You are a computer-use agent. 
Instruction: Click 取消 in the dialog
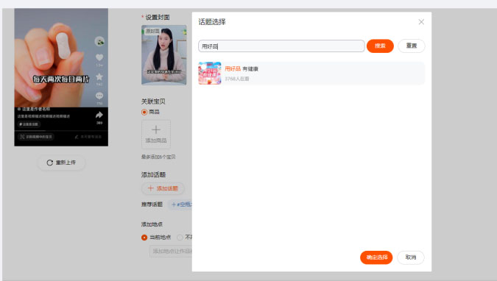point(411,257)
